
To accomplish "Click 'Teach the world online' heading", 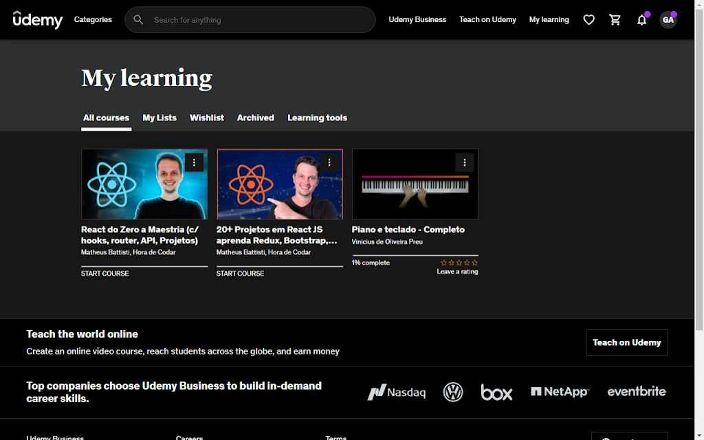I will point(82,334).
